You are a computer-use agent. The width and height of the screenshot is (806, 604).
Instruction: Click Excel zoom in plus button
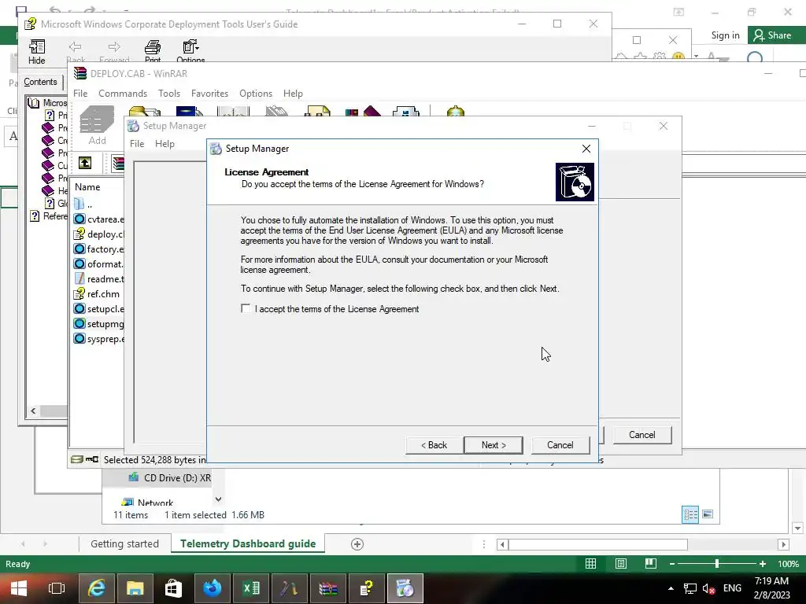(x=763, y=564)
